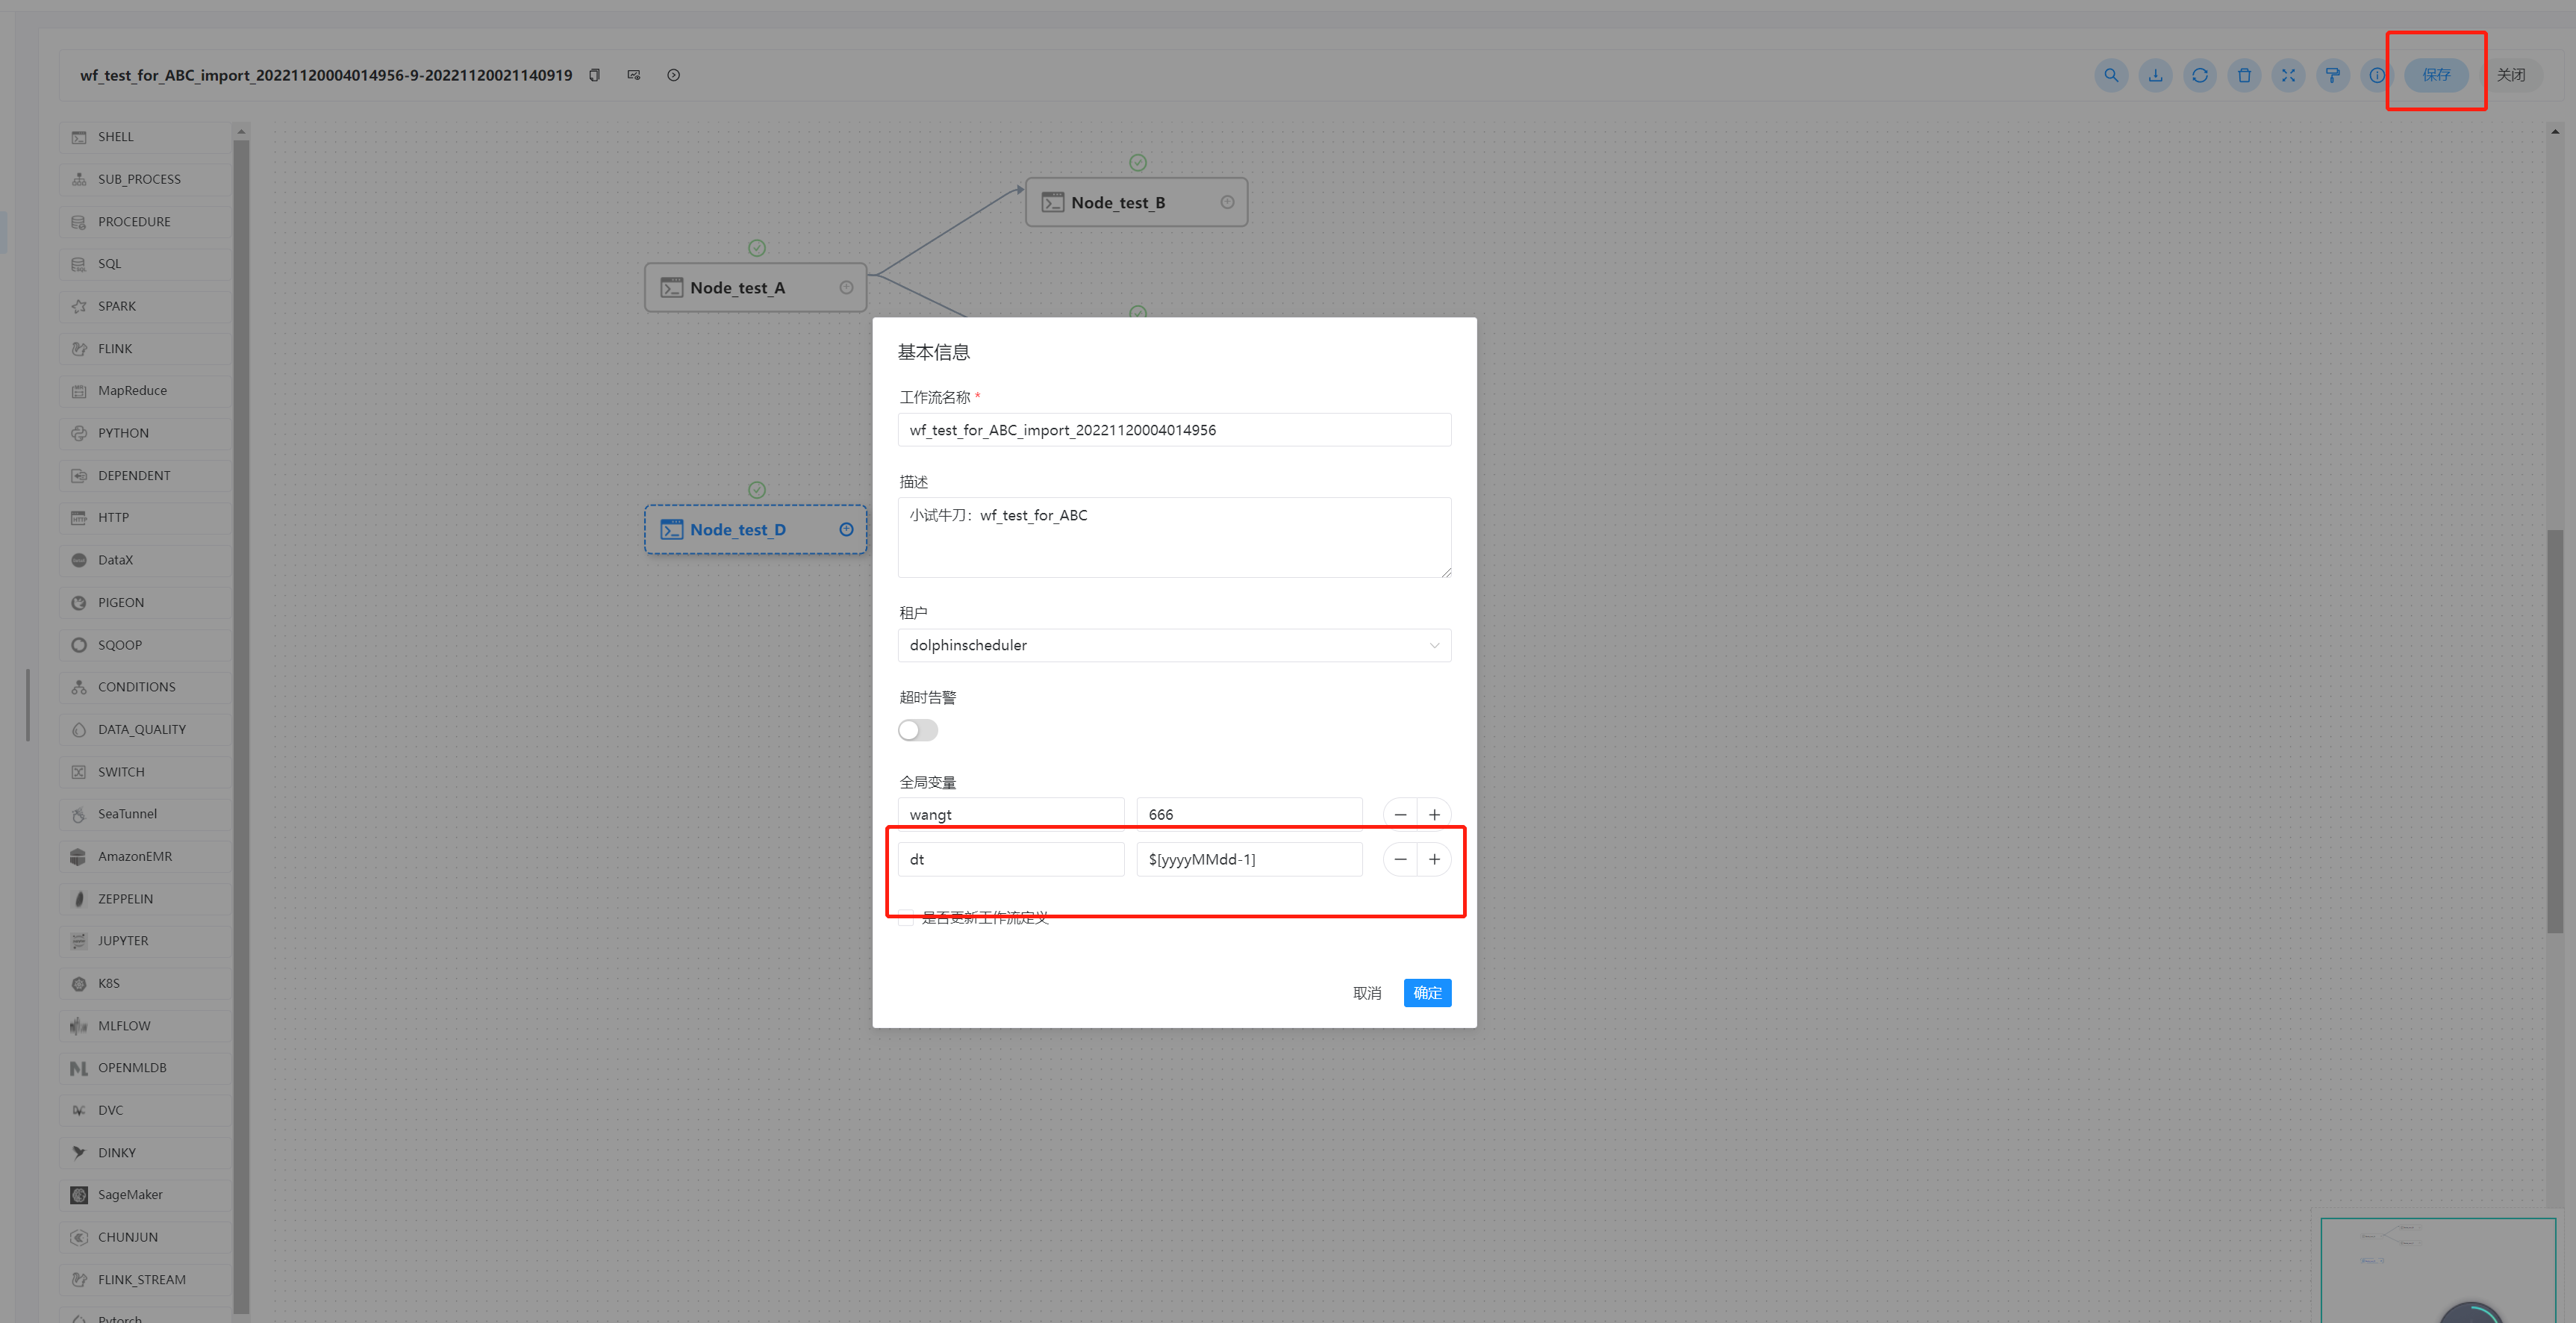This screenshot has height=1323, width=2576.
Task: Click plus button in the wangt variable row
Action: pos(1434,814)
